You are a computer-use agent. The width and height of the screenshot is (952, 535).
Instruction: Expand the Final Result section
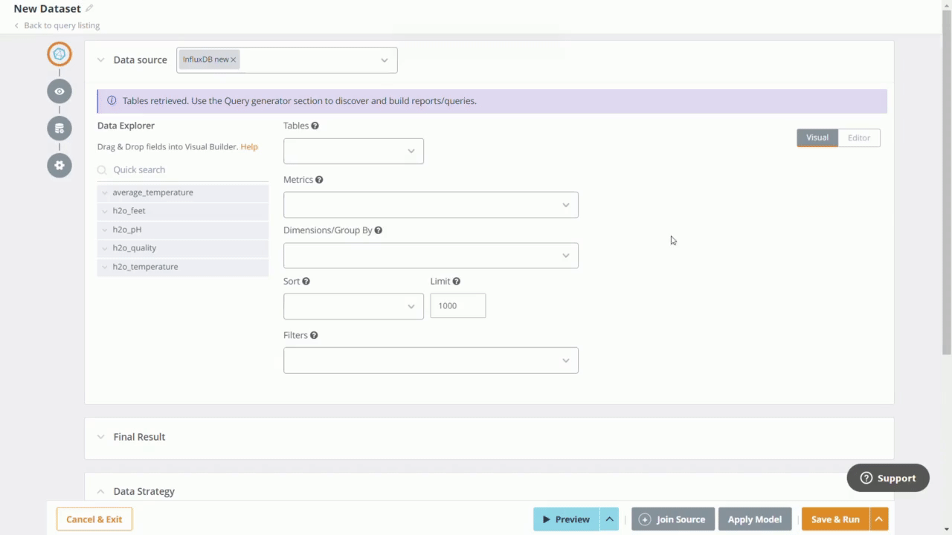pyautogui.click(x=100, y=437)
